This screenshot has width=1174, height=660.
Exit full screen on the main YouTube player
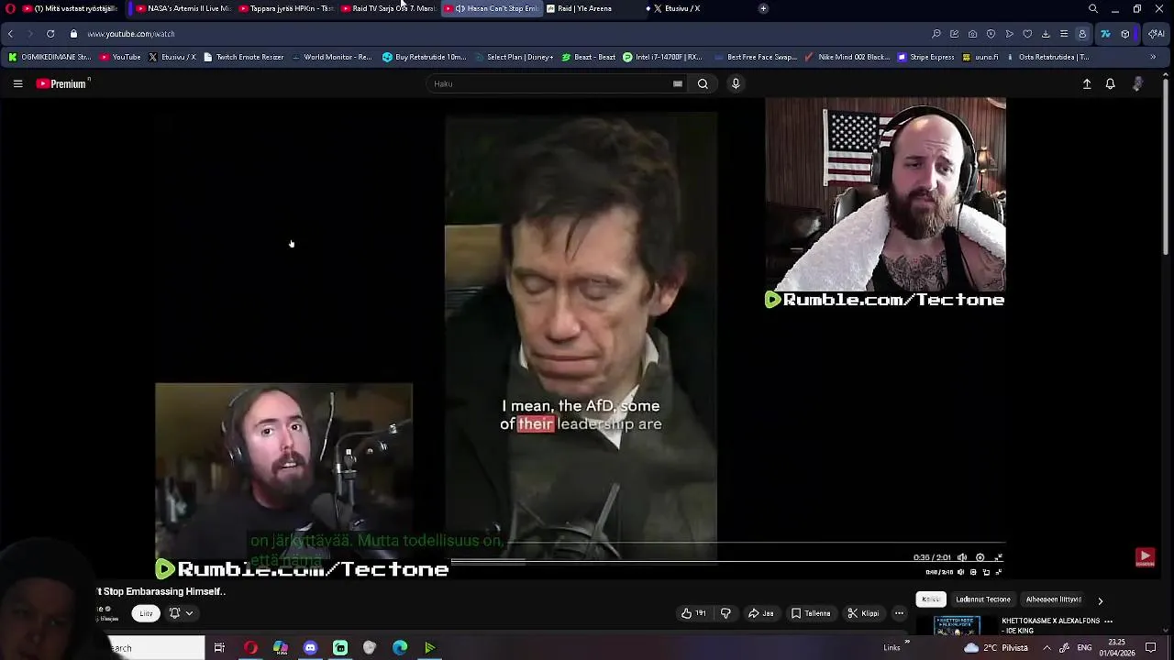pos(999,572)
